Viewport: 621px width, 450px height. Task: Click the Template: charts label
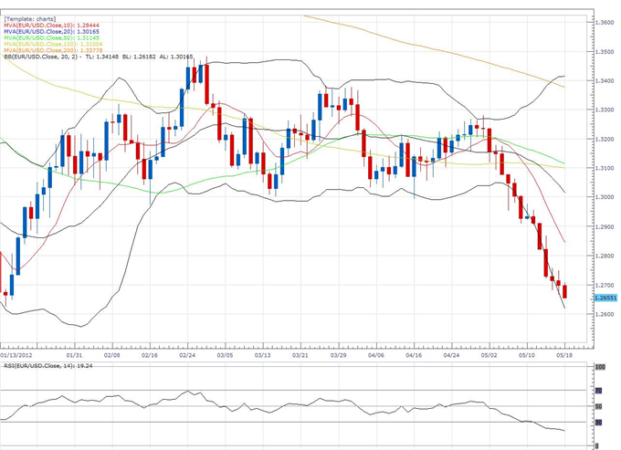(28, 17)
